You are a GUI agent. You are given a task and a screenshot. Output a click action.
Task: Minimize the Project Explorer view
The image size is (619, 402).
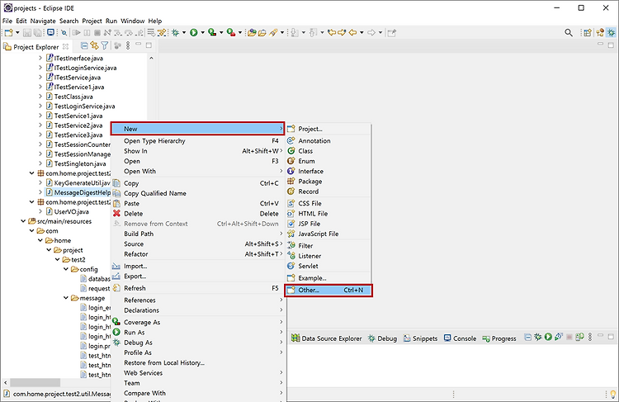[x=138, y=45]
